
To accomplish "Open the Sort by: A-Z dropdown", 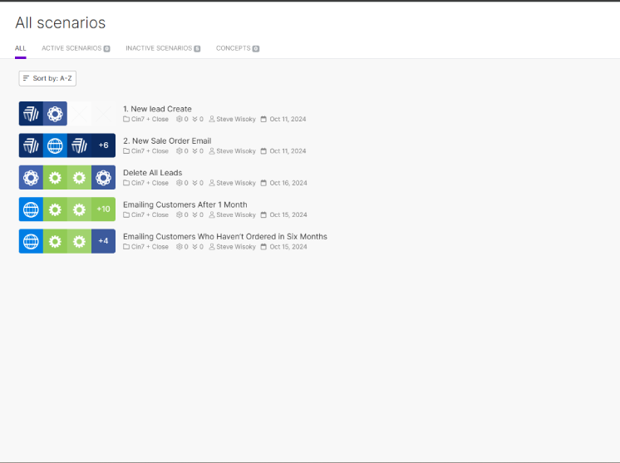I will [x=47, y=78].
